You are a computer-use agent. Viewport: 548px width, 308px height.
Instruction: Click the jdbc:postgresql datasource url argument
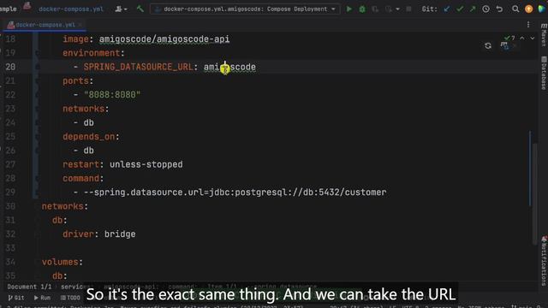tap(235, 192)
